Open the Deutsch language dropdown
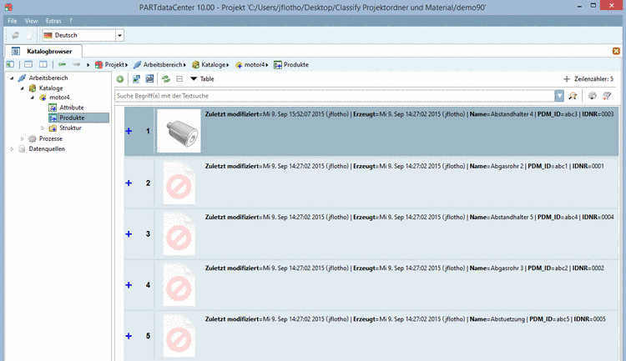Image resolution: width=626 pixels, height=361 pixels. pos(119,35)
